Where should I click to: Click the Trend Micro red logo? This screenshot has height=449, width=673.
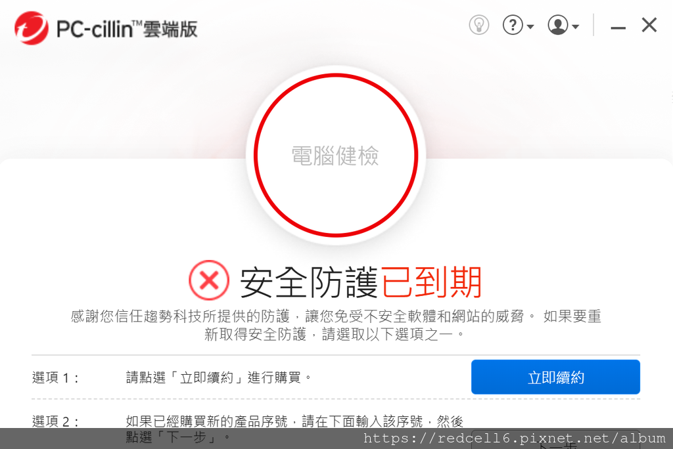tap(31, 28)
